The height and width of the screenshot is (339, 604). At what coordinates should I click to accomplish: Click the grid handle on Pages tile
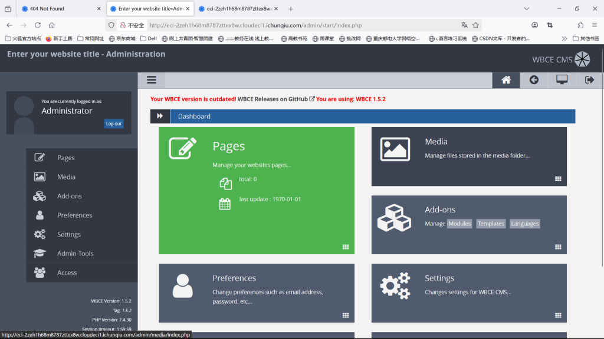(346, 247)
